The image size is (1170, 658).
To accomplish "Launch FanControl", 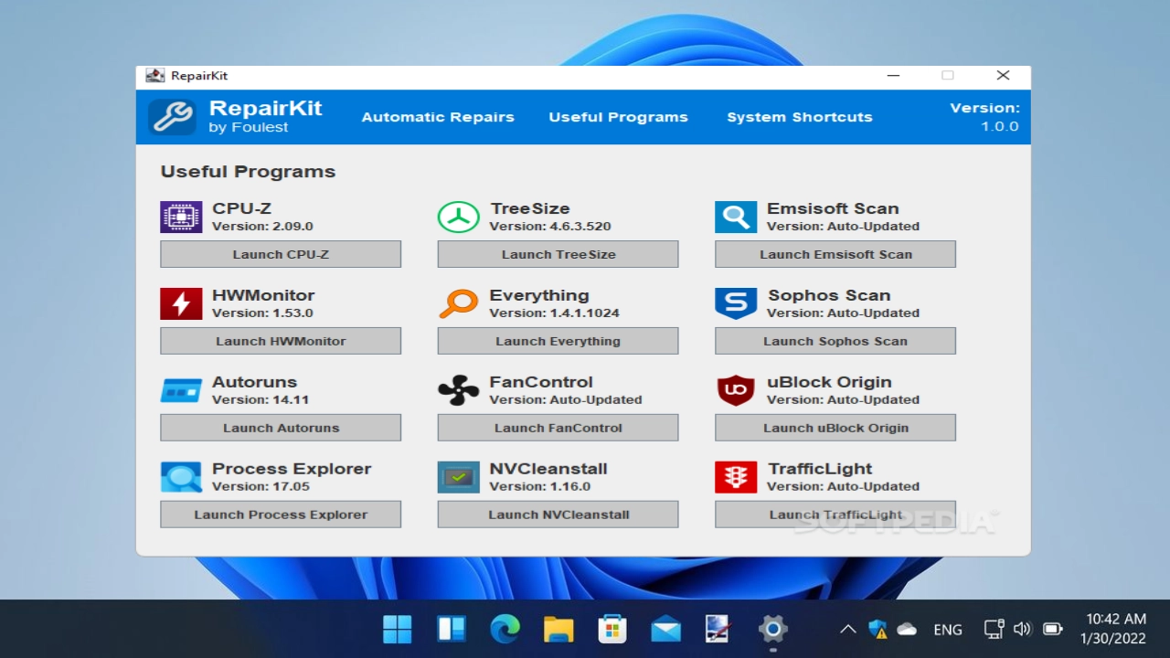I will coord(558,428).
